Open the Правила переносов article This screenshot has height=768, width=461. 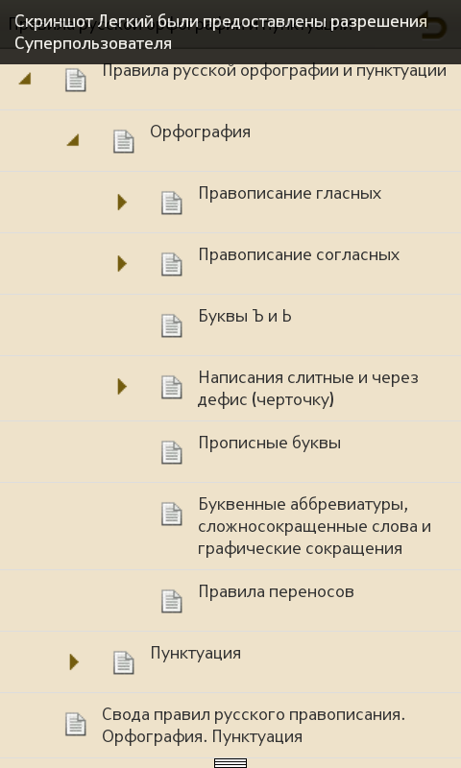276,591
